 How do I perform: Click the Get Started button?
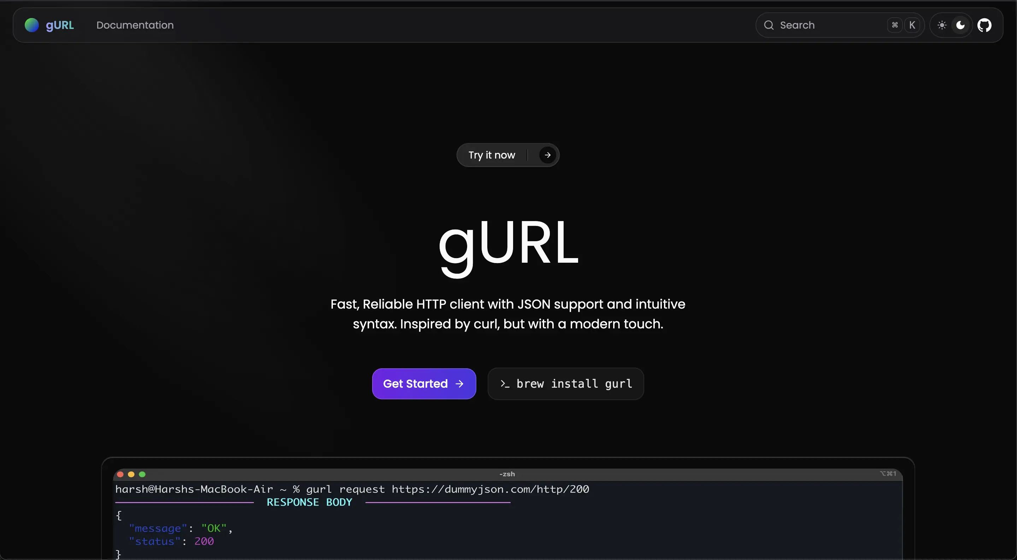(x=424, y=384)
